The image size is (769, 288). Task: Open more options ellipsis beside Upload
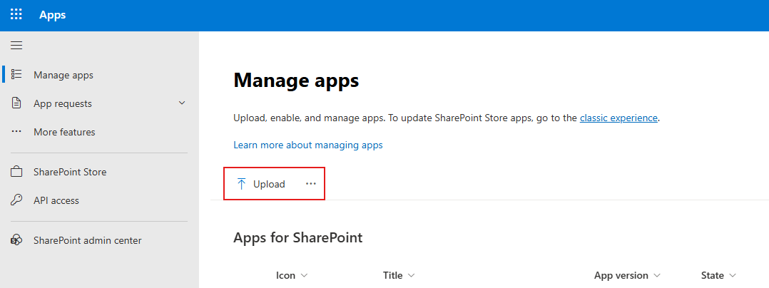click(x=310, y=184)
